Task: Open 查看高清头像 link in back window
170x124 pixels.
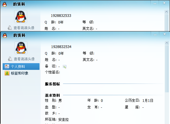Action: 24,28
